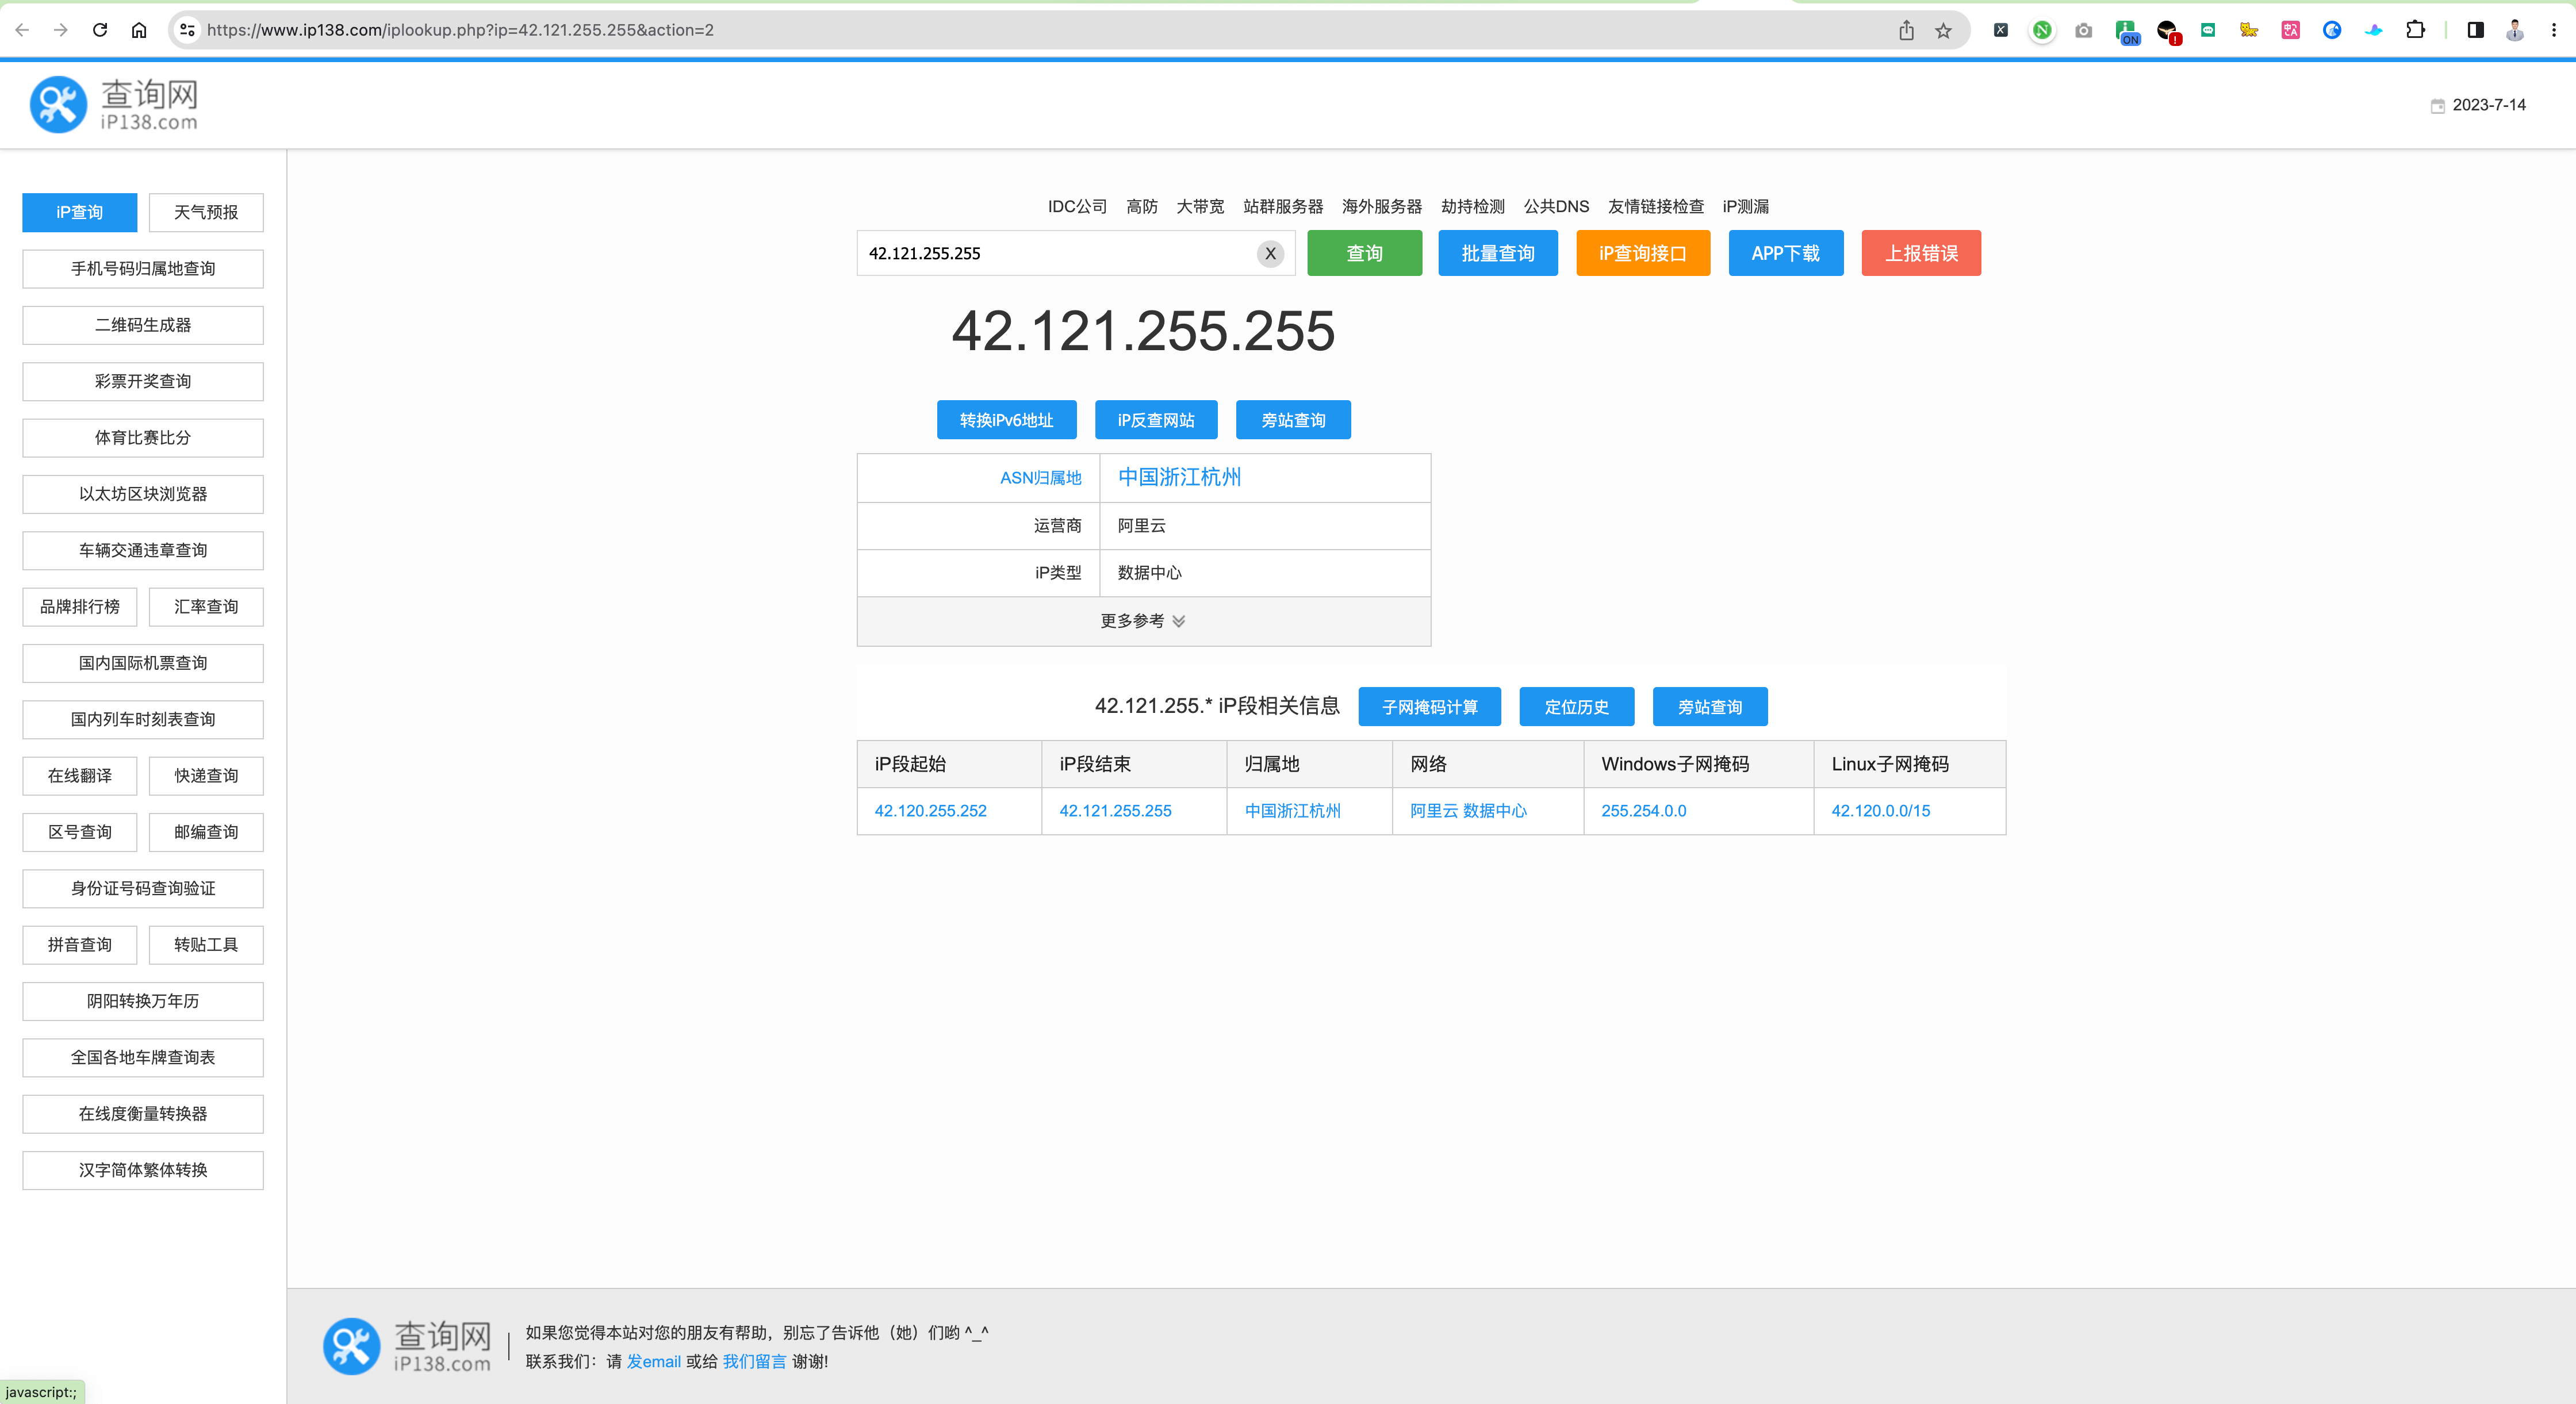2576x1404 pixels.
Task: Click the 高防 top link
Action: click(1141, 206)
